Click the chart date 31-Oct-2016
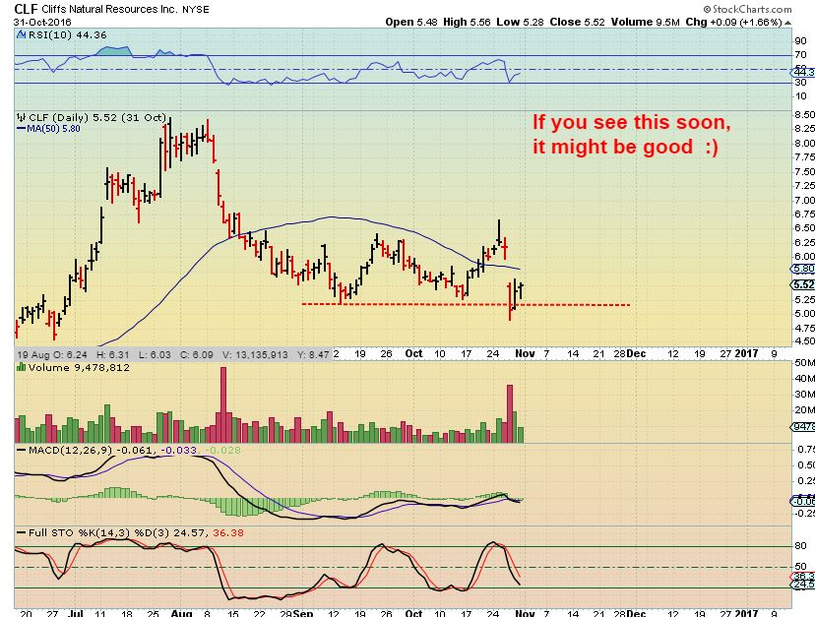The height and width of the screenshot is (617, 815). 42,23
